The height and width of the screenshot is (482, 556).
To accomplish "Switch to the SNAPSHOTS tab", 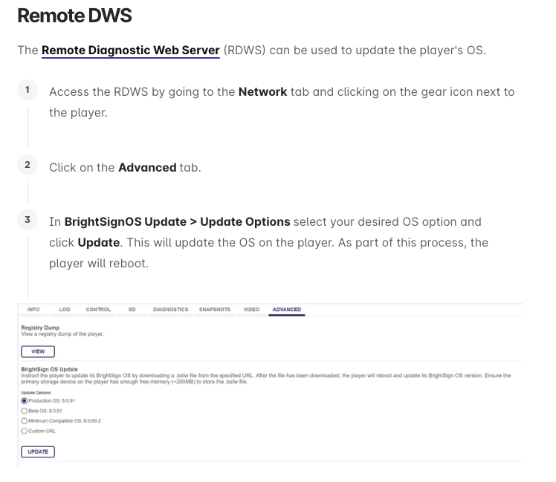I will click(x=215, y=310).
